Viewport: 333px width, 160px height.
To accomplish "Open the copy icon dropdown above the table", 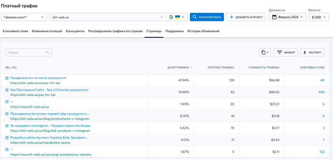I will click(265, 53).
